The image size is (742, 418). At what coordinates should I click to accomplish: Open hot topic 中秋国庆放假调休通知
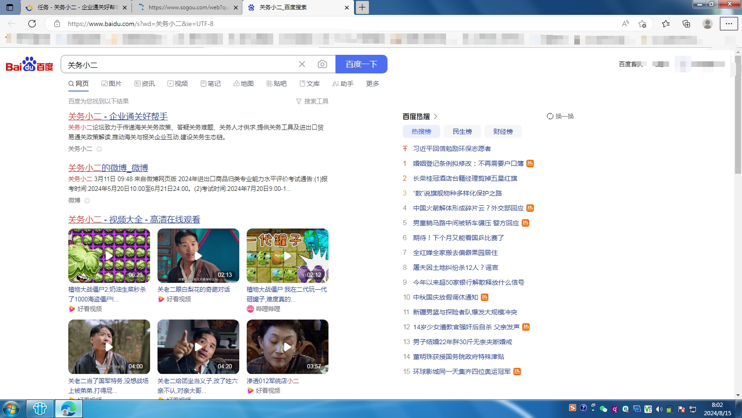pos(446,297)
